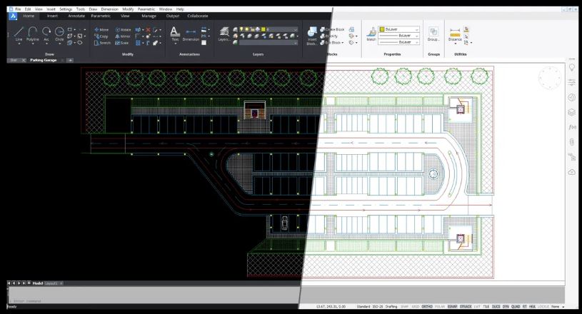The width and height of the screenshot is (582, 314).
Task: Open the Settings menu
Action: coord(66,9)
